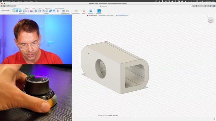Click the Save icon in the toolbar
216x121 pixels.
(x=8, y=6)
